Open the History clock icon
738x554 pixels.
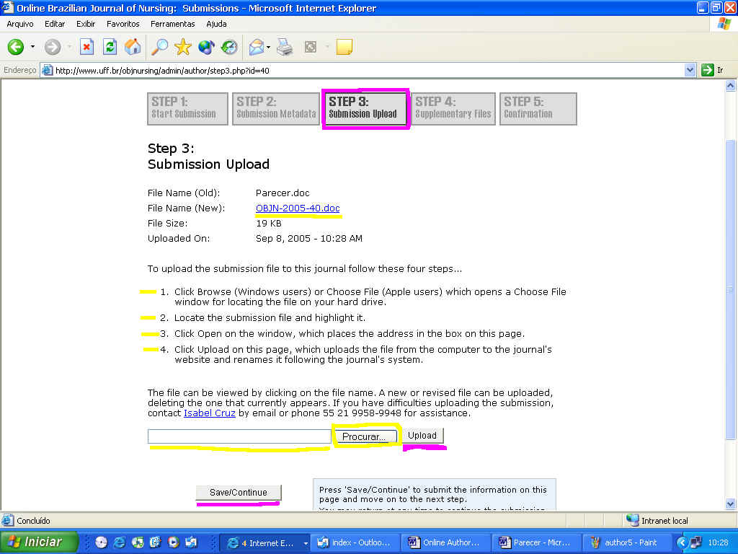pos(229,48)
